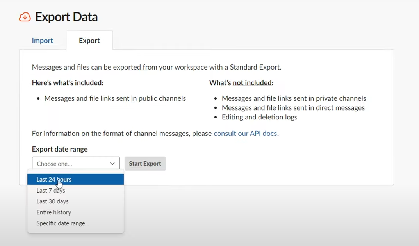Click the orange cloud download icon

point(25,17)
